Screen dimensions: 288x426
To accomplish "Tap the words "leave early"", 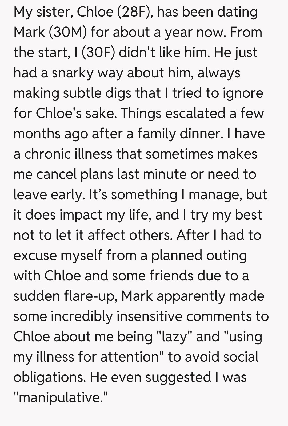I will 48,195.
